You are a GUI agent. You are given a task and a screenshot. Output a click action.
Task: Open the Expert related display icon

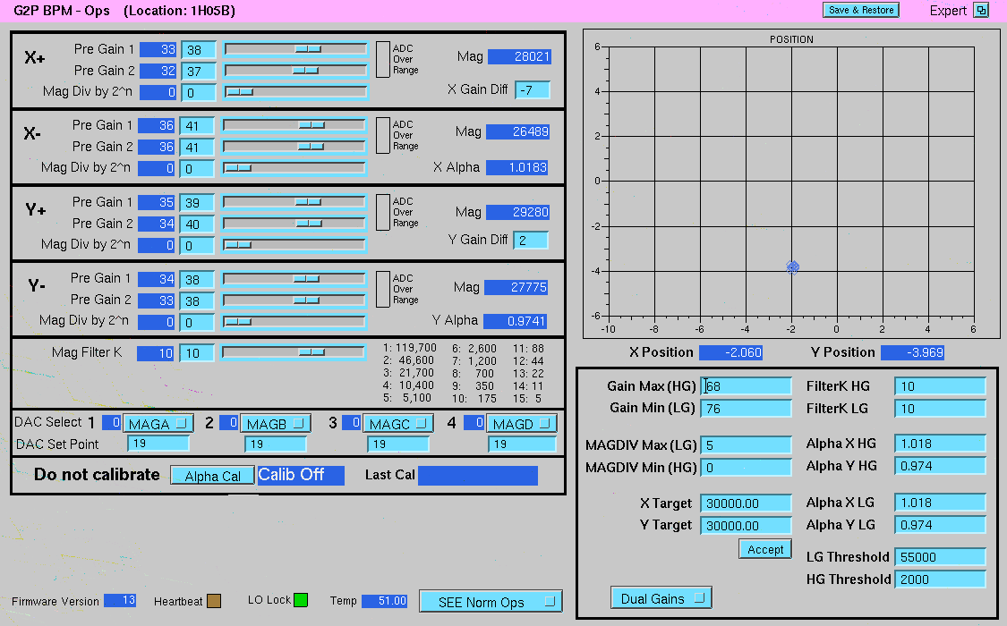(981, 10)
